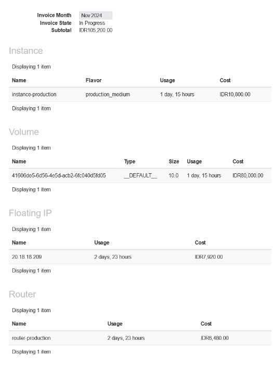
Task: Select volume 41606de5-6d56-4e5d-acb2-6fc040d5fd05 name
Action: point(59,175)
